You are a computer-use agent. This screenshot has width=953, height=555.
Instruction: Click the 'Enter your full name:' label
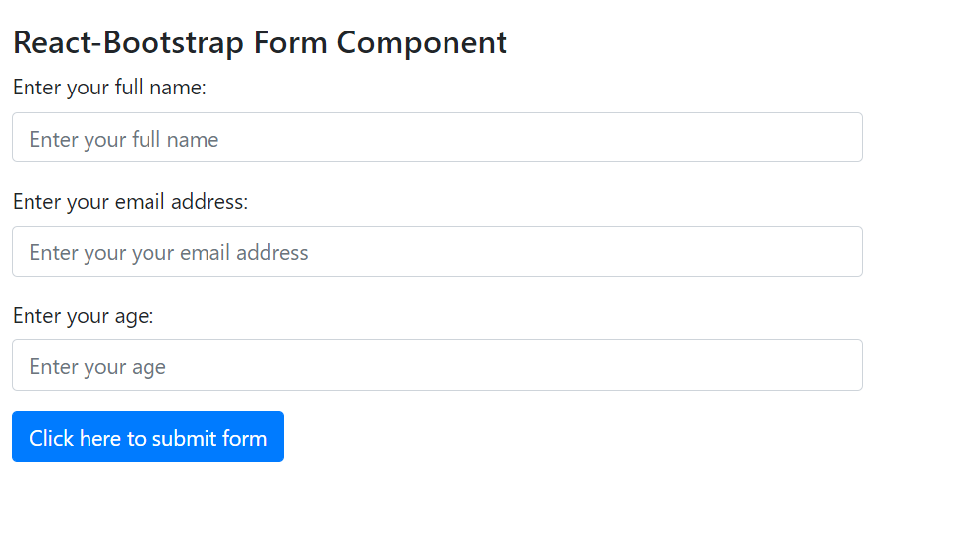point(109,88)
